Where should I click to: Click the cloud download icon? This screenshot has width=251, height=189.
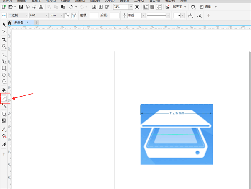pyautogui.click(x=28, y=7)
